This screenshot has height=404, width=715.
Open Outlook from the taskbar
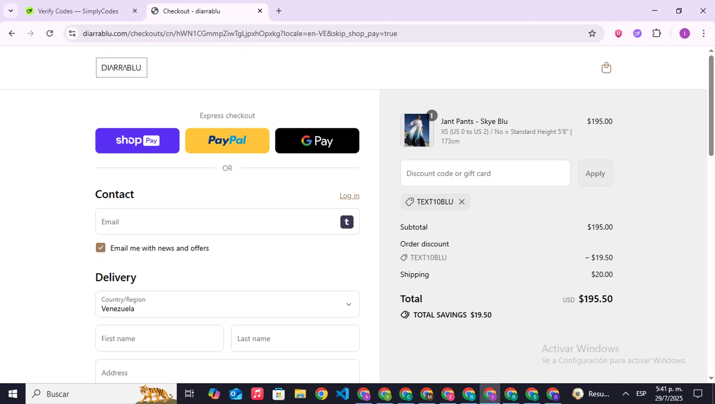point(235,394)
